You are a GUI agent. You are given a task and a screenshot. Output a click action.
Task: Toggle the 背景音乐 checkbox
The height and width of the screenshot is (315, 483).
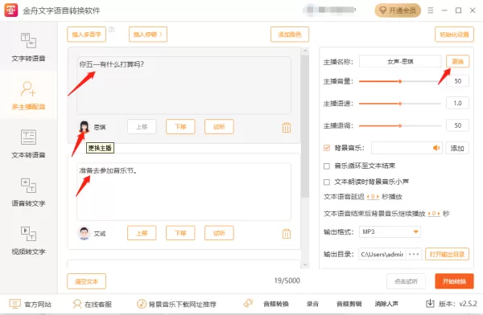point(327,148)
